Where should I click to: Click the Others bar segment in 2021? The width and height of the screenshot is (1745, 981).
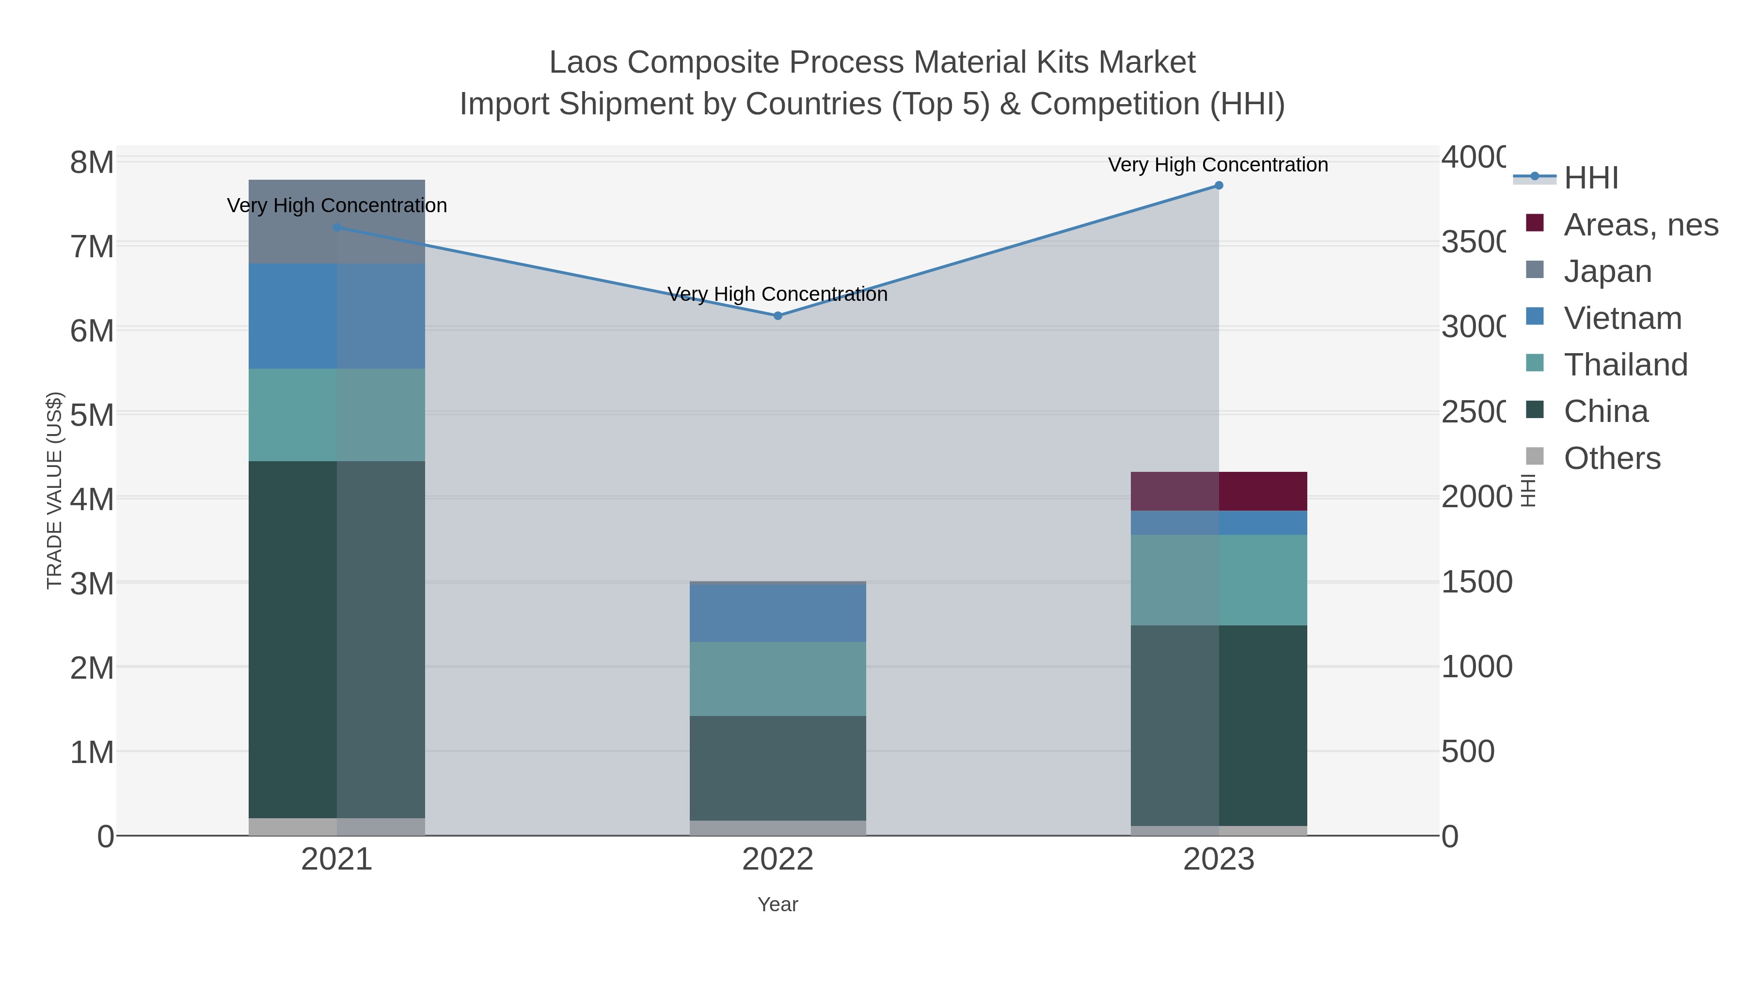[337, 826]
